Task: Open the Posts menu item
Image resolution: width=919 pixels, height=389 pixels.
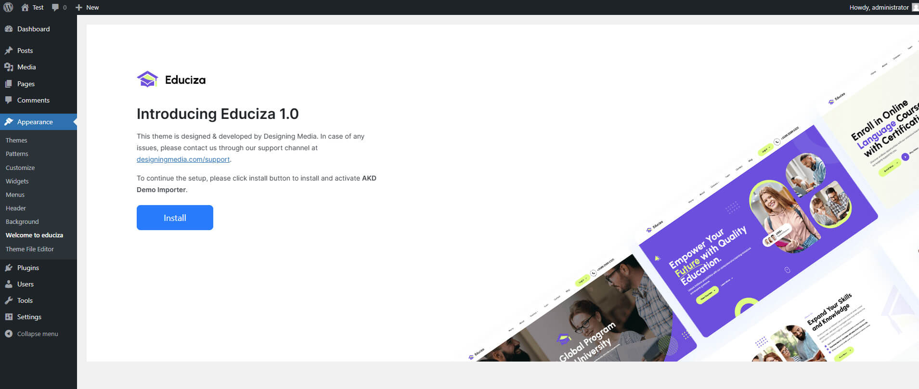Action: tap(39, 51)
